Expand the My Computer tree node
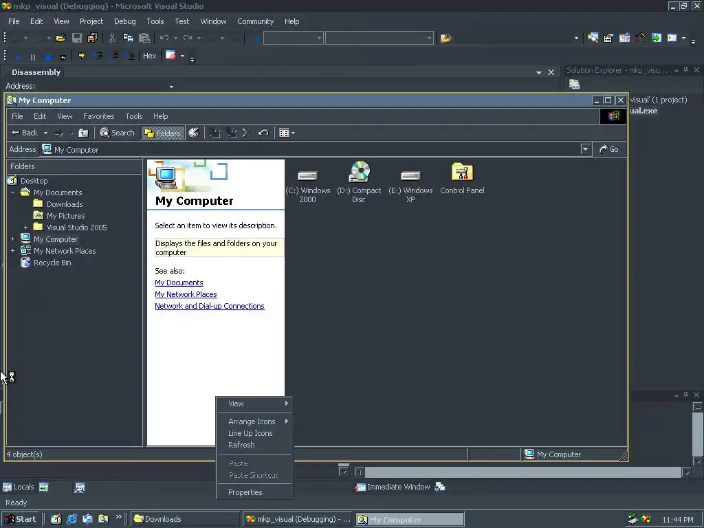 pyautogui.click(x=12, y=239)
